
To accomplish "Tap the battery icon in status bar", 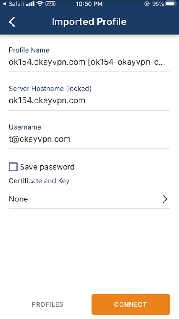I will [171, 4].
